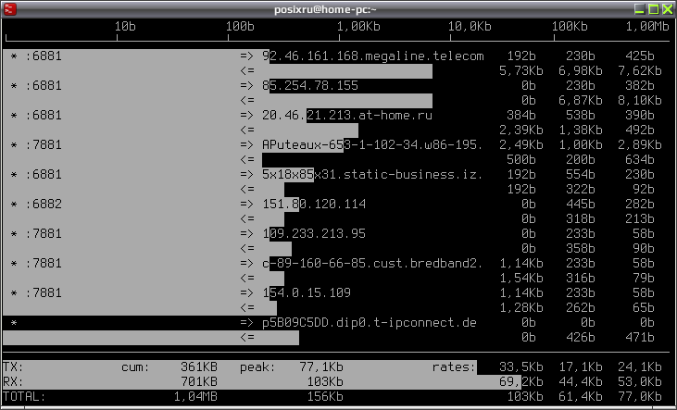Click the total rate 77,0Kb
This screenshot has height=410, width=677.
640,397
